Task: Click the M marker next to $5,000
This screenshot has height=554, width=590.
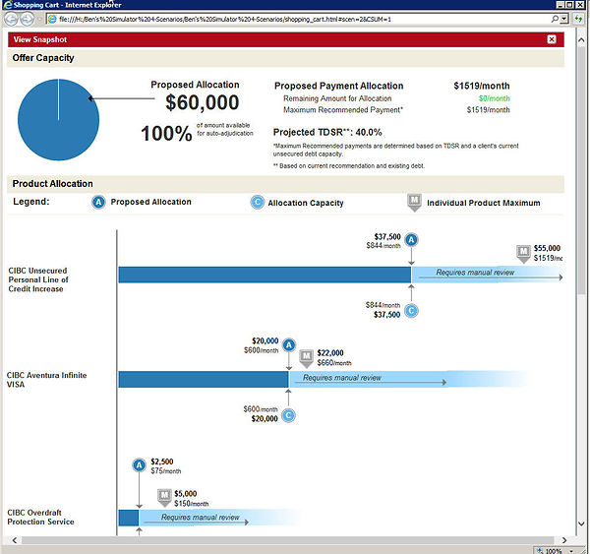Action: 164,498
